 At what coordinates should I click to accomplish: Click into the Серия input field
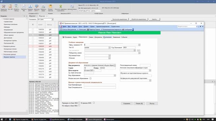[x=88, y=68]
